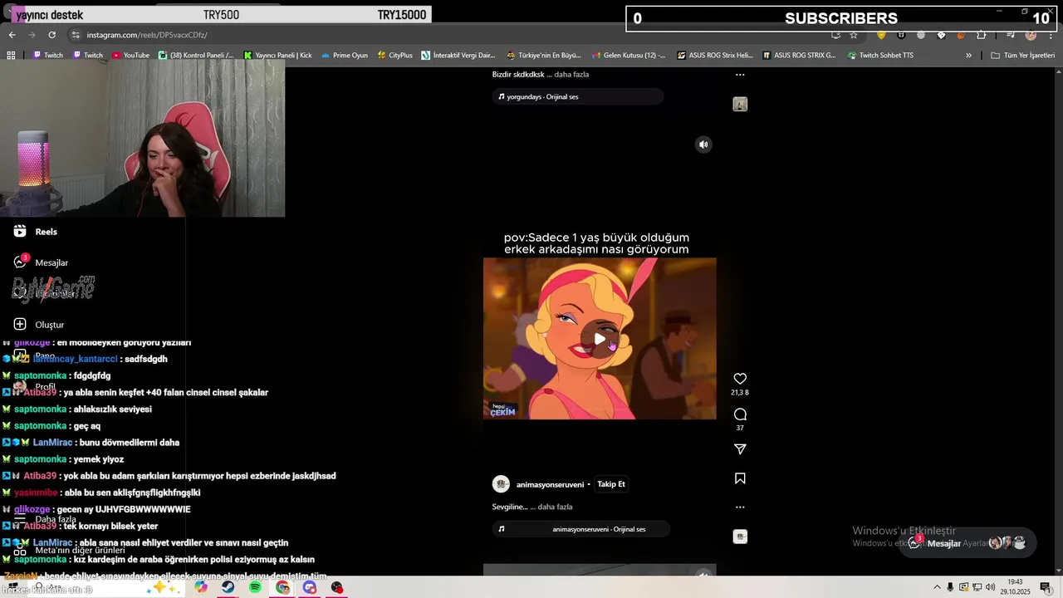Viewport: 1063px width, 598px height.
Task: Open the first Twitch bookmark
Action: click(x=48, y=56)
